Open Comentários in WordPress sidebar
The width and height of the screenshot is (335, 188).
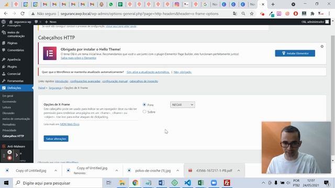(16, 50)
